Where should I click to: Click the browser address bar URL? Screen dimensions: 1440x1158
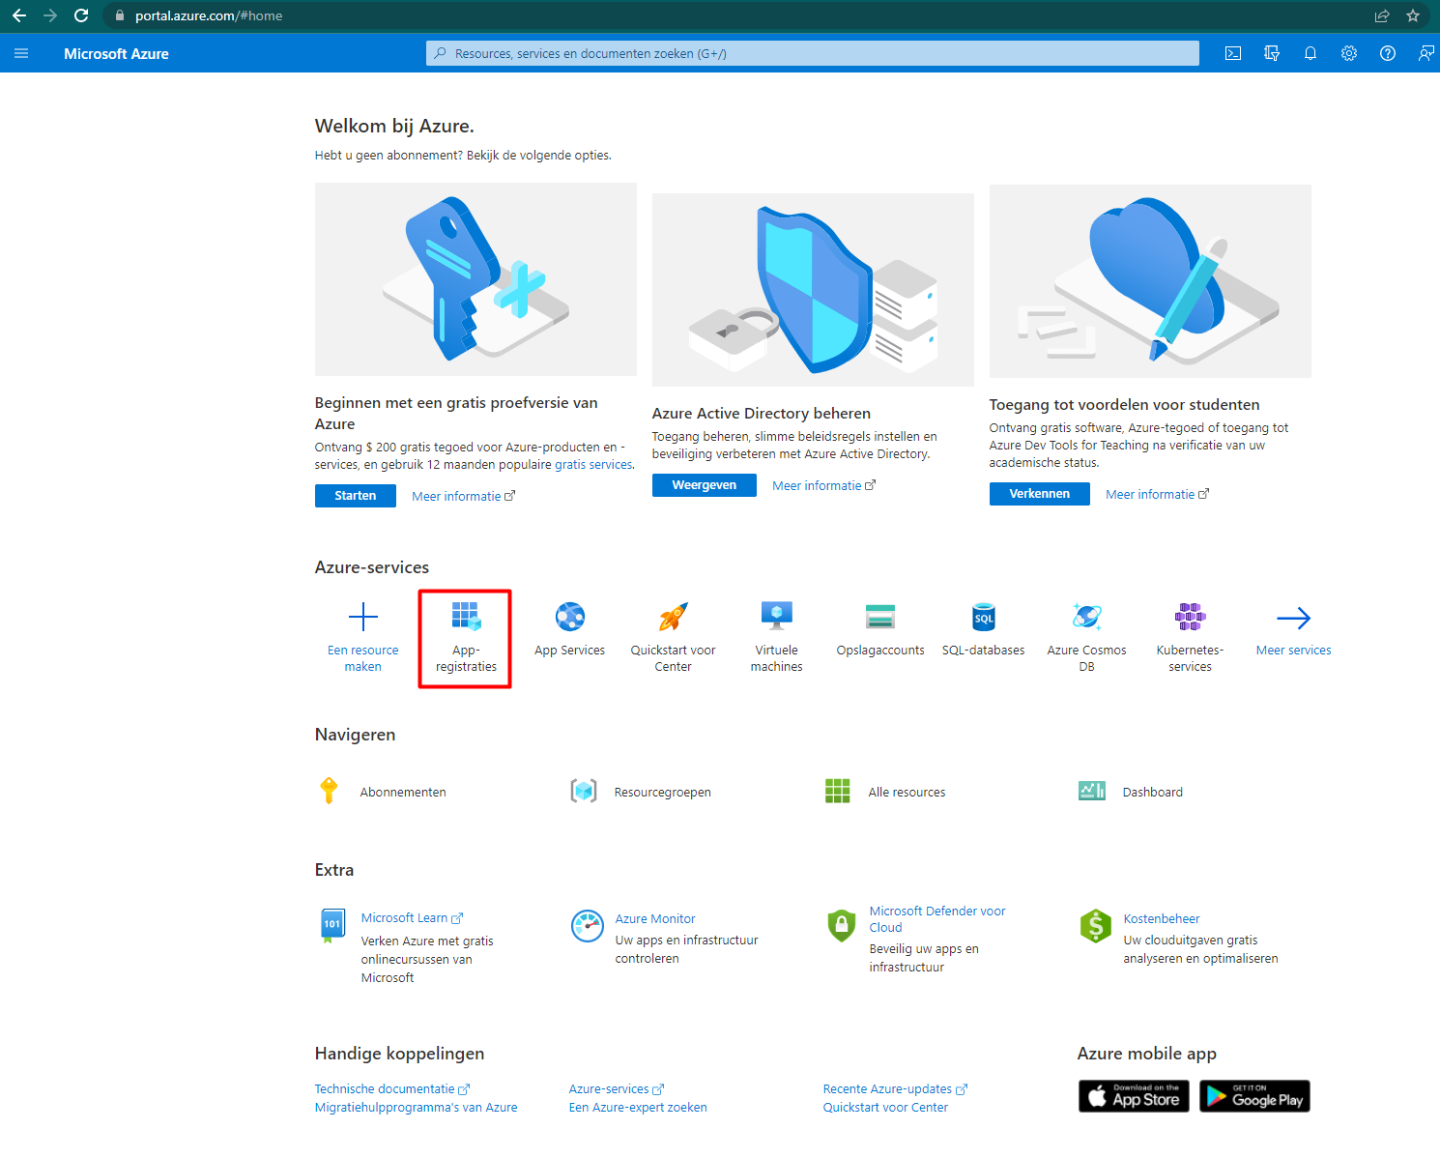point(209,15)
